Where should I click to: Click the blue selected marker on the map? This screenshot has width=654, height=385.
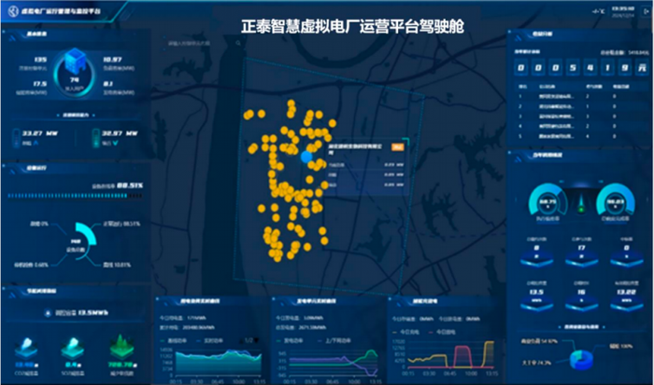(x=306, y=157)
